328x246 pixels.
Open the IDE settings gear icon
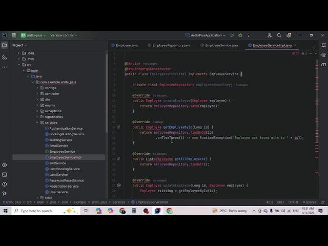(289, 35)
